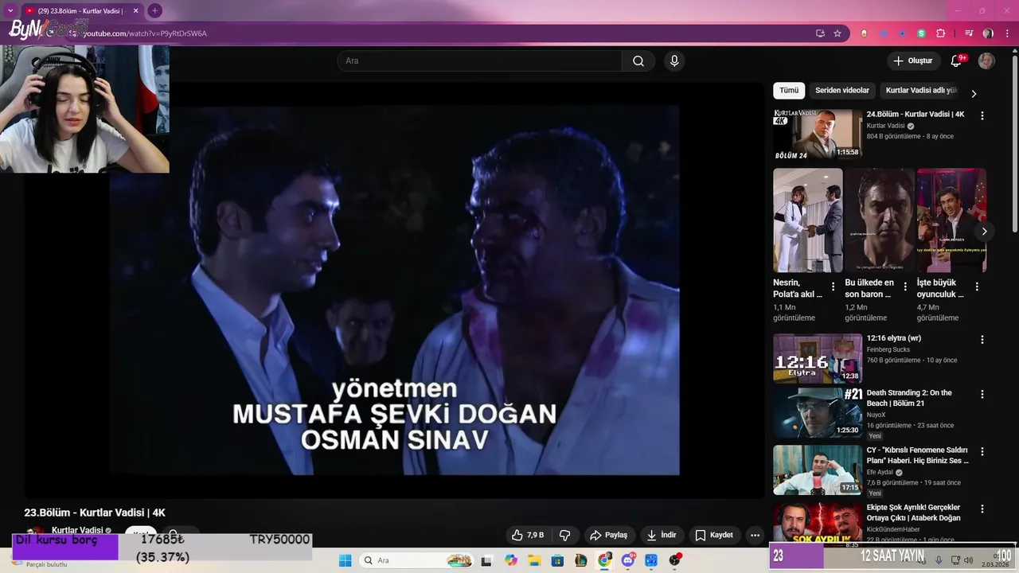The image size is (1019, 573).
Task: Open the Efe Aydal channel name
Action: pyautogui.click(x=880, y=472)
